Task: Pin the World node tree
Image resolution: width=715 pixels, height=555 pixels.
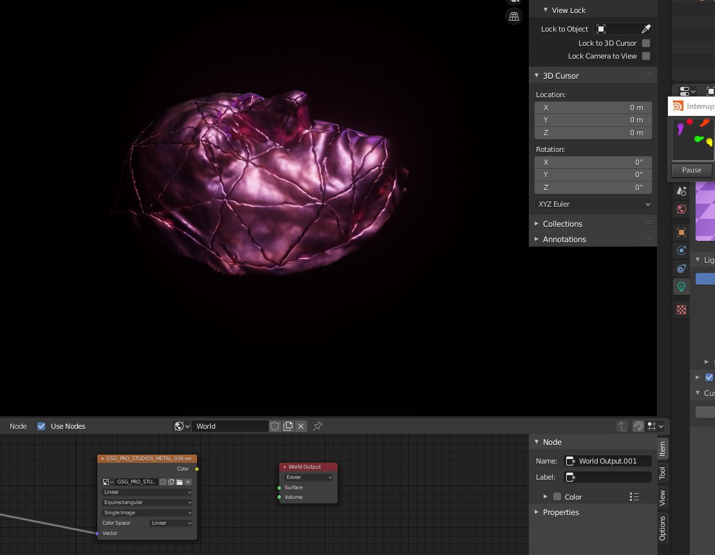Action: [x=318, y=426]
